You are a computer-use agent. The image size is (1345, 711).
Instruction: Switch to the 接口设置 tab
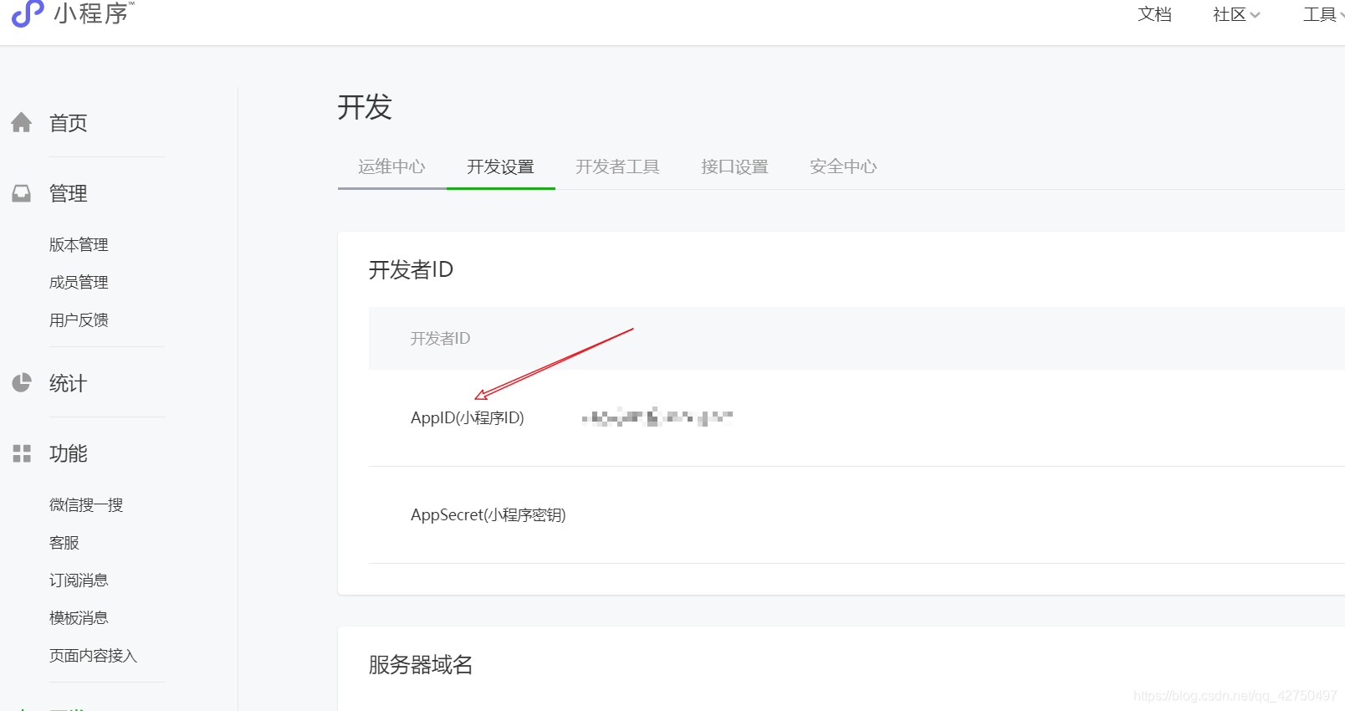tap(734, 166)
